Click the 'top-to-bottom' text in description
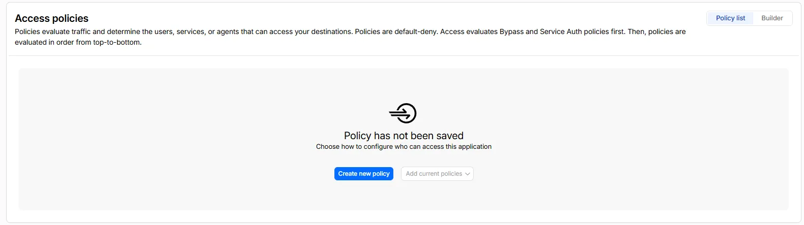804x225 pixels. pyautogui.click(x=116, y=42)
